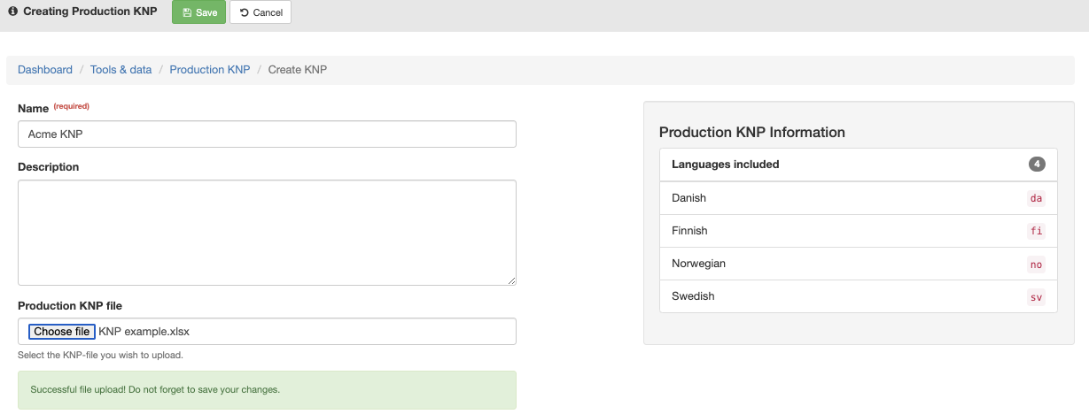Click the Production KNP Information heading
The height and width of the screenshot is (414, 1089).
(752, 132)
